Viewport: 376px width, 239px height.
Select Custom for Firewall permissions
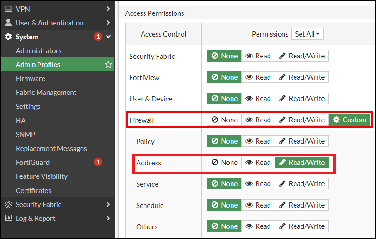[x=350, y=120]
